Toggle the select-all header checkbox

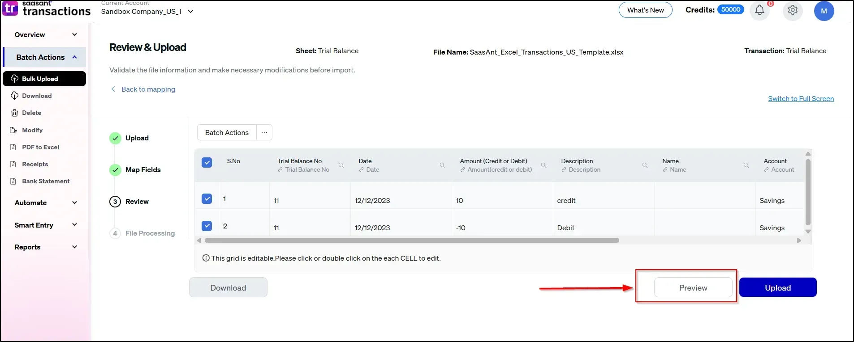point(207,162)
